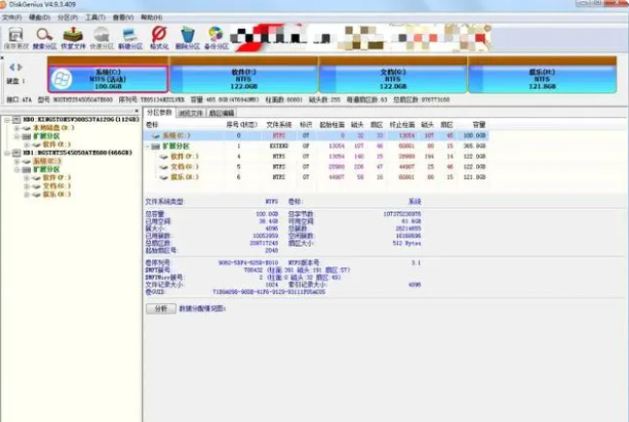This screenshot has width=629, height=422.
Task: Go to next disk with right arrow
Action: [19, 68]
